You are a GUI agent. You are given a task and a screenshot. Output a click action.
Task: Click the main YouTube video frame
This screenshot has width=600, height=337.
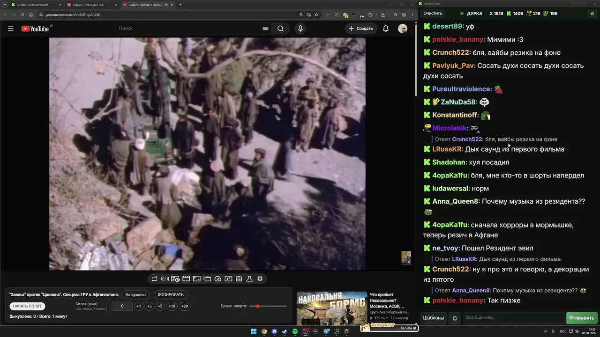207,154
